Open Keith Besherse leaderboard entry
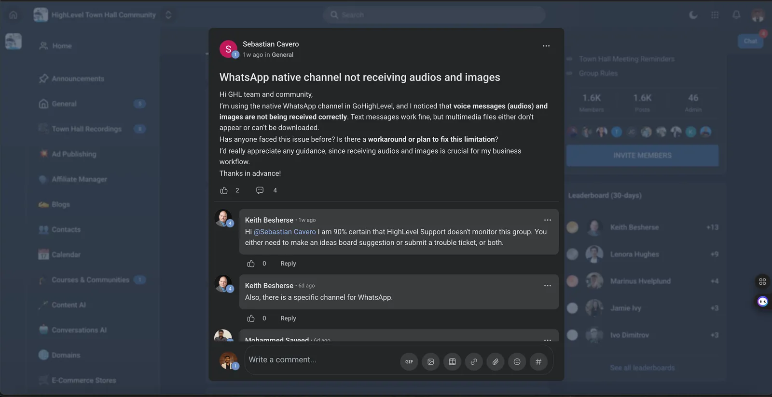Image resolution: width=772 pixels, height=397 pixels. coord(642,227)
